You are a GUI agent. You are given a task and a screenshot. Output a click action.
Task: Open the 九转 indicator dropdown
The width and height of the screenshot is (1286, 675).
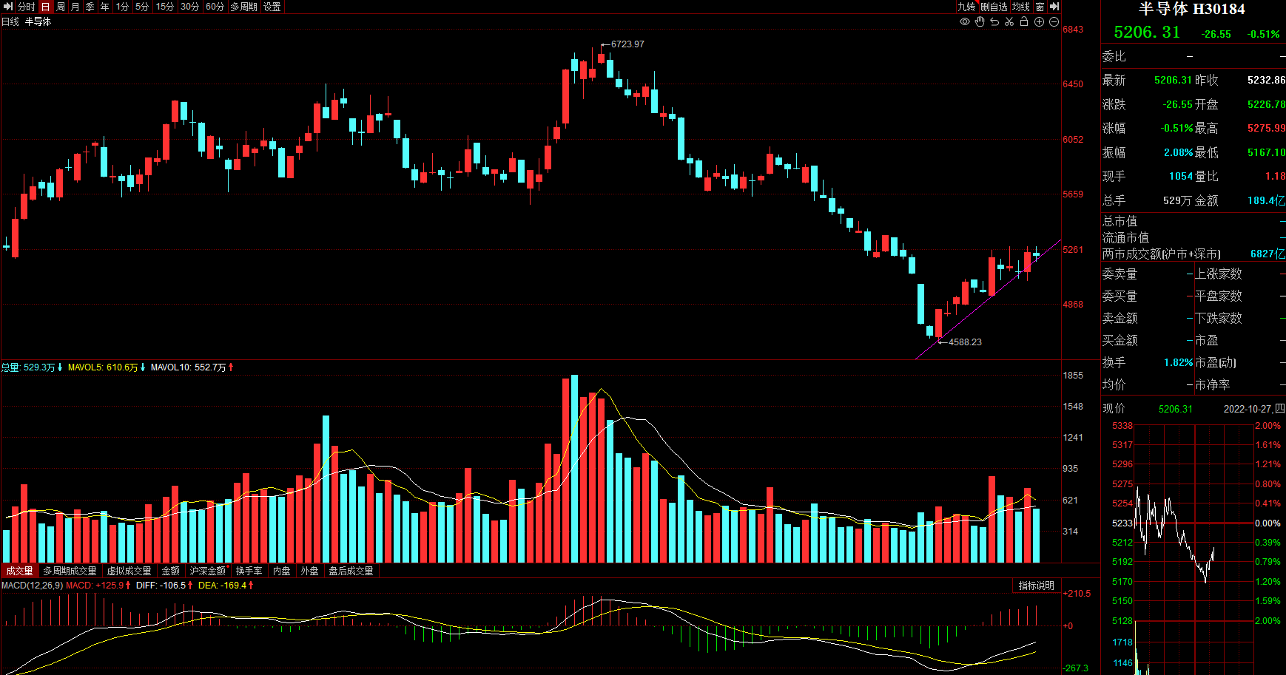tap(967, 7)
